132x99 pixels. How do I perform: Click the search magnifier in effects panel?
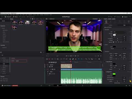(x=41, y=52)
